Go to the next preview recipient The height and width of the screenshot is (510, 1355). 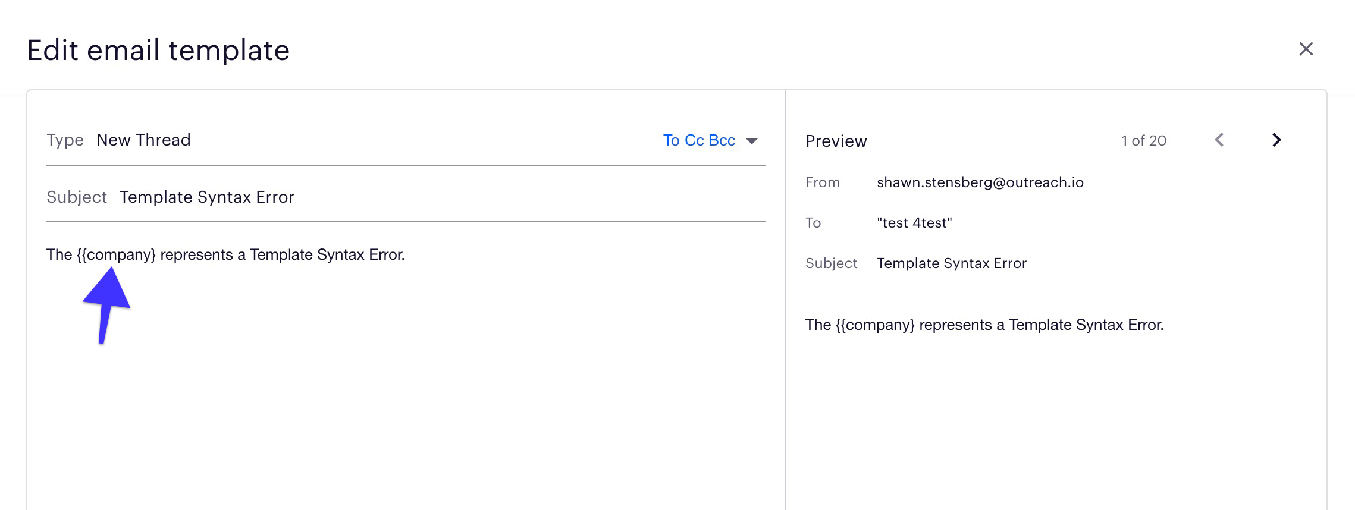click(x=1276, y=140)
